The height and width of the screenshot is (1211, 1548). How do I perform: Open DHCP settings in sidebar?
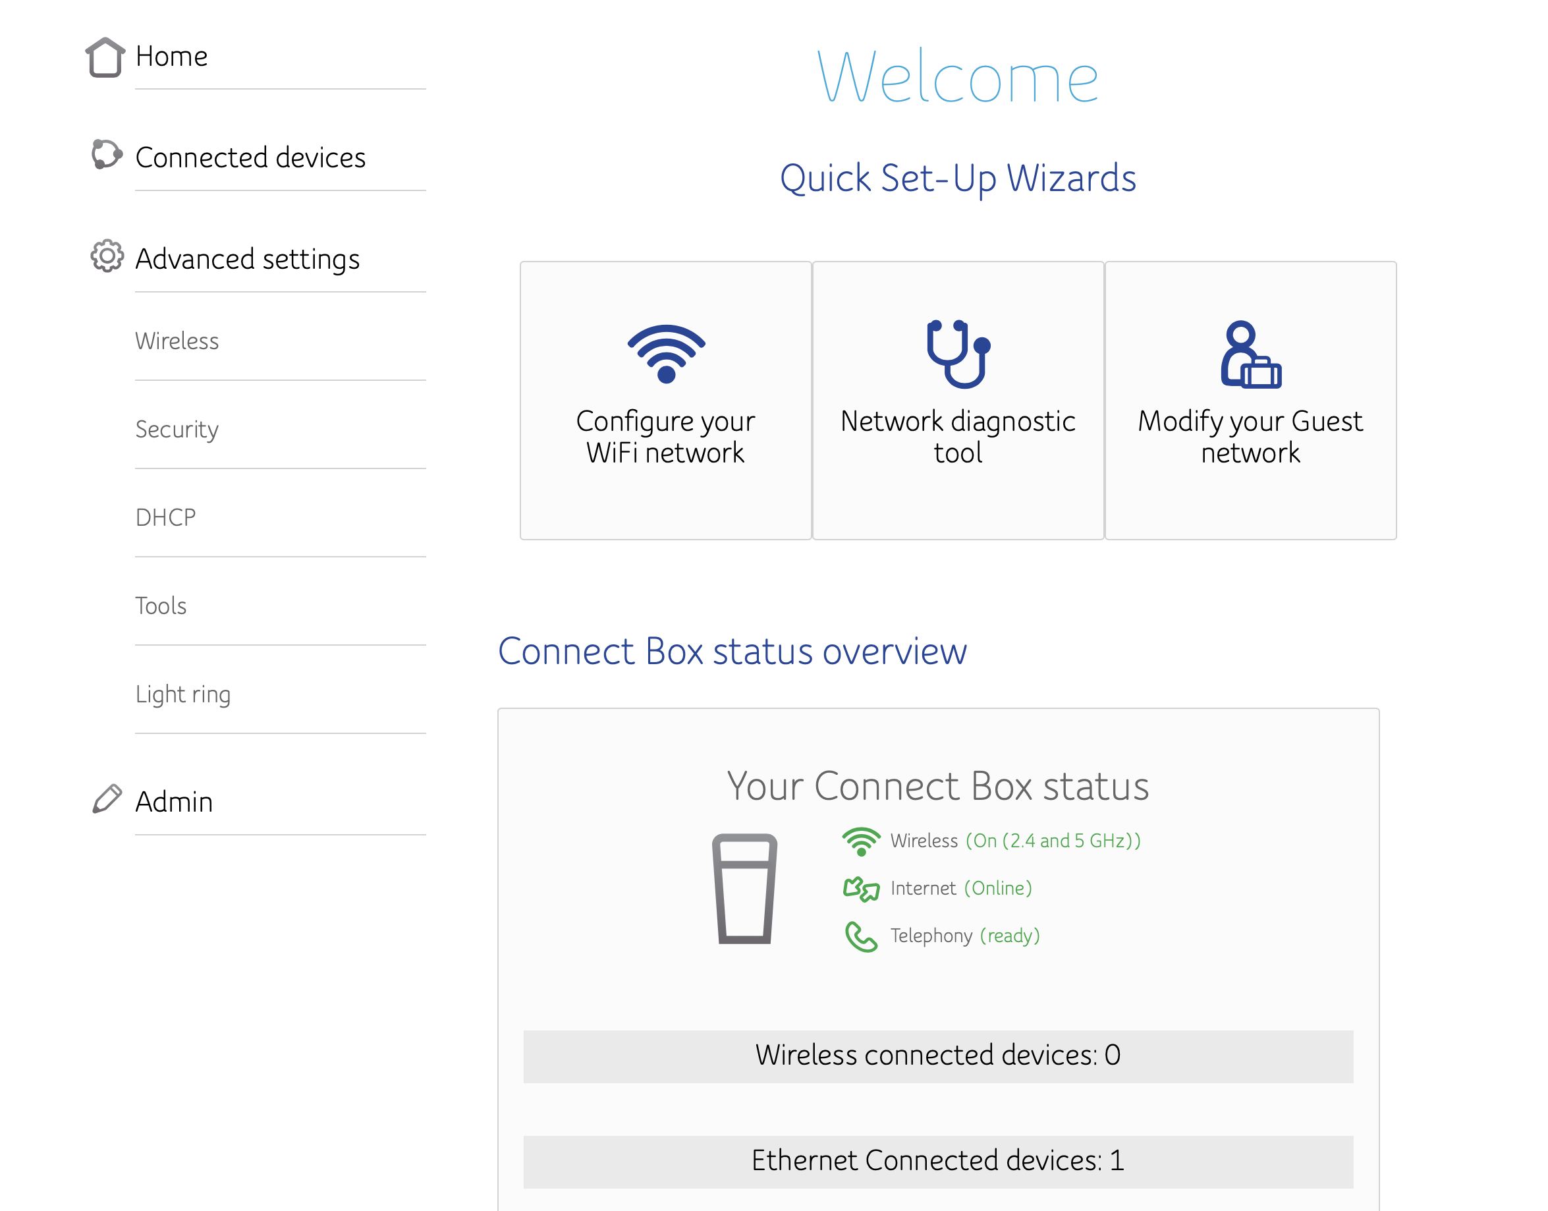click(x=166, y=518)
